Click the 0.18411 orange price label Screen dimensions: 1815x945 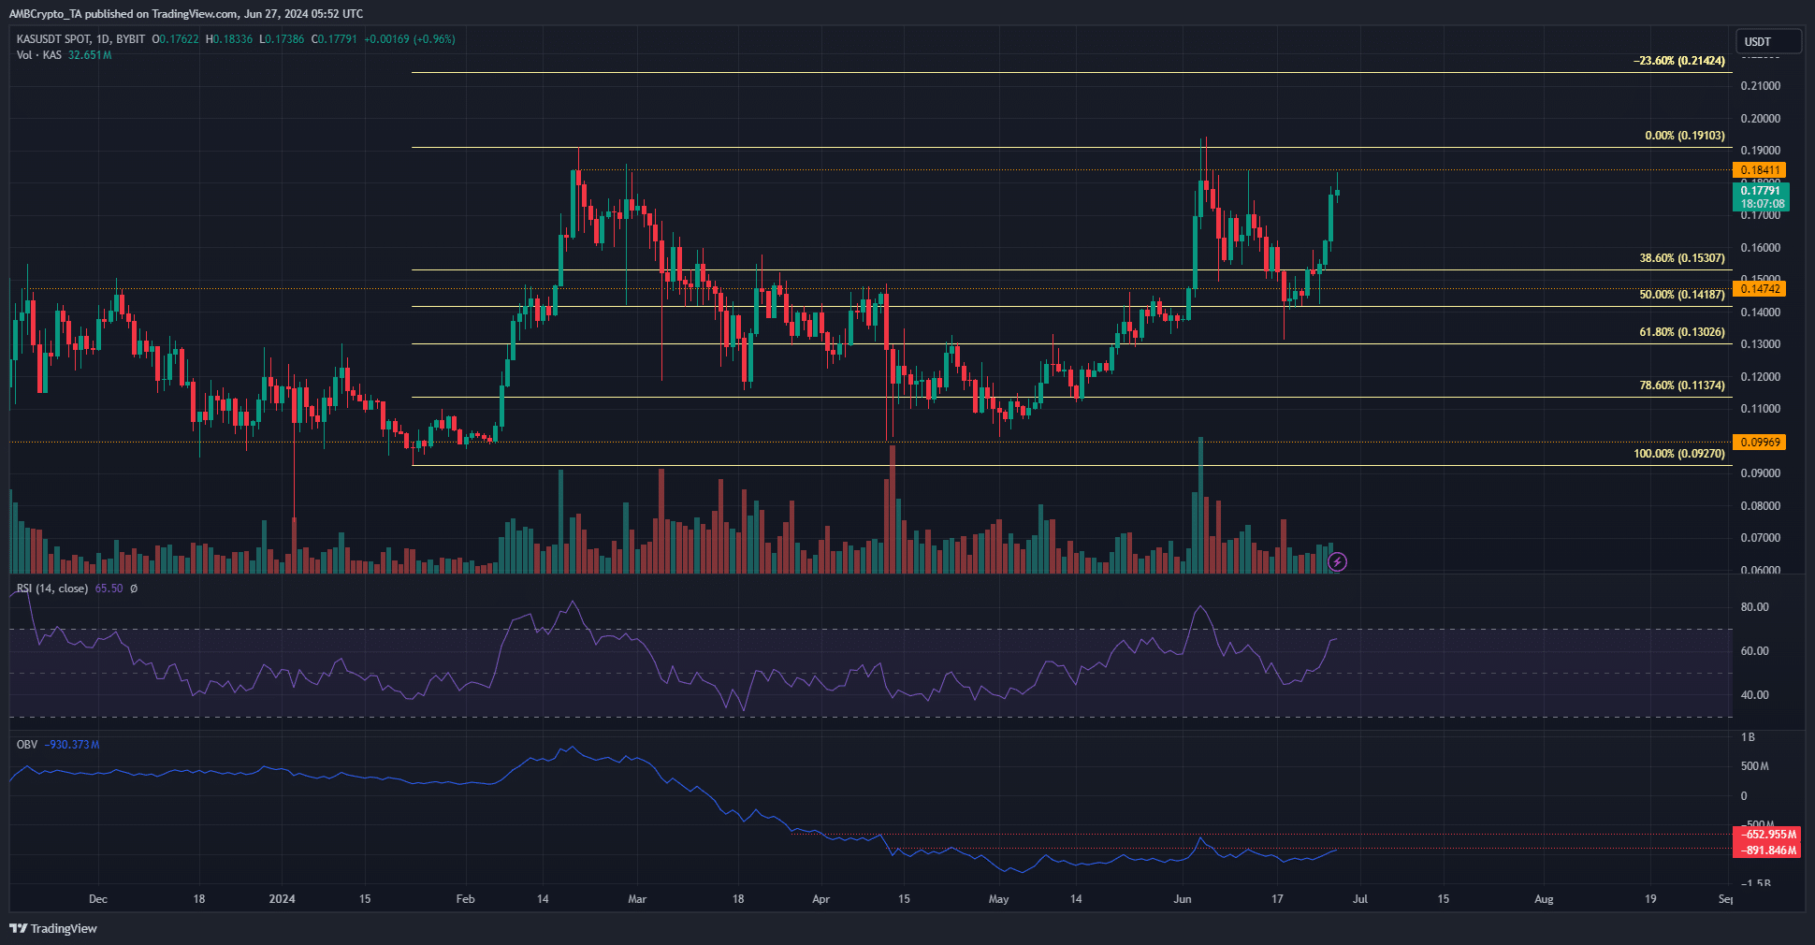1760,170
